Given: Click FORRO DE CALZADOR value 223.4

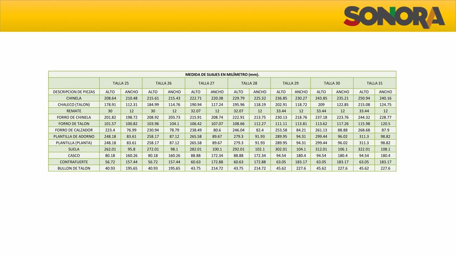Looking at the screenshot, I should (110, 130).
